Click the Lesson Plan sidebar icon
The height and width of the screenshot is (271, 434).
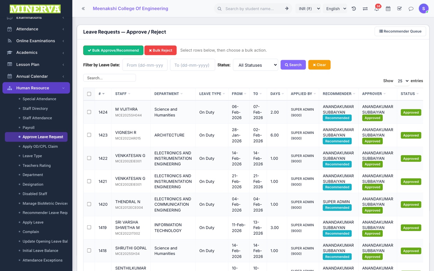[x=10, y=64]
